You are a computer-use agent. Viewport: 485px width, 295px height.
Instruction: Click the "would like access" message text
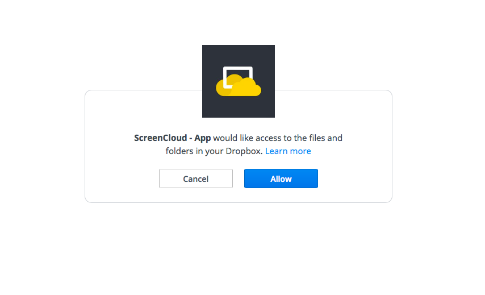coord(248,138)
